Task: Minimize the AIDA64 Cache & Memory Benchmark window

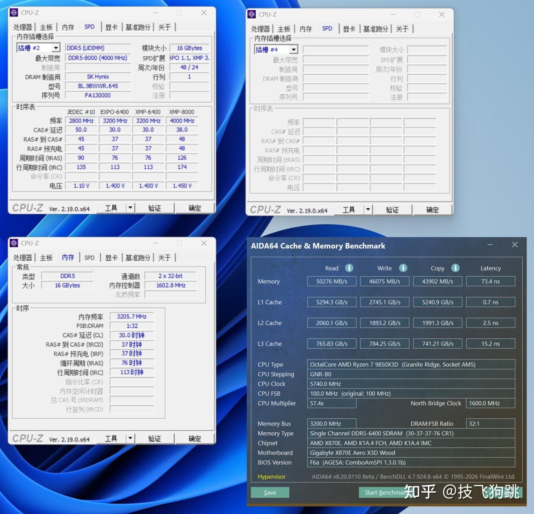Action: pos(490,245)
